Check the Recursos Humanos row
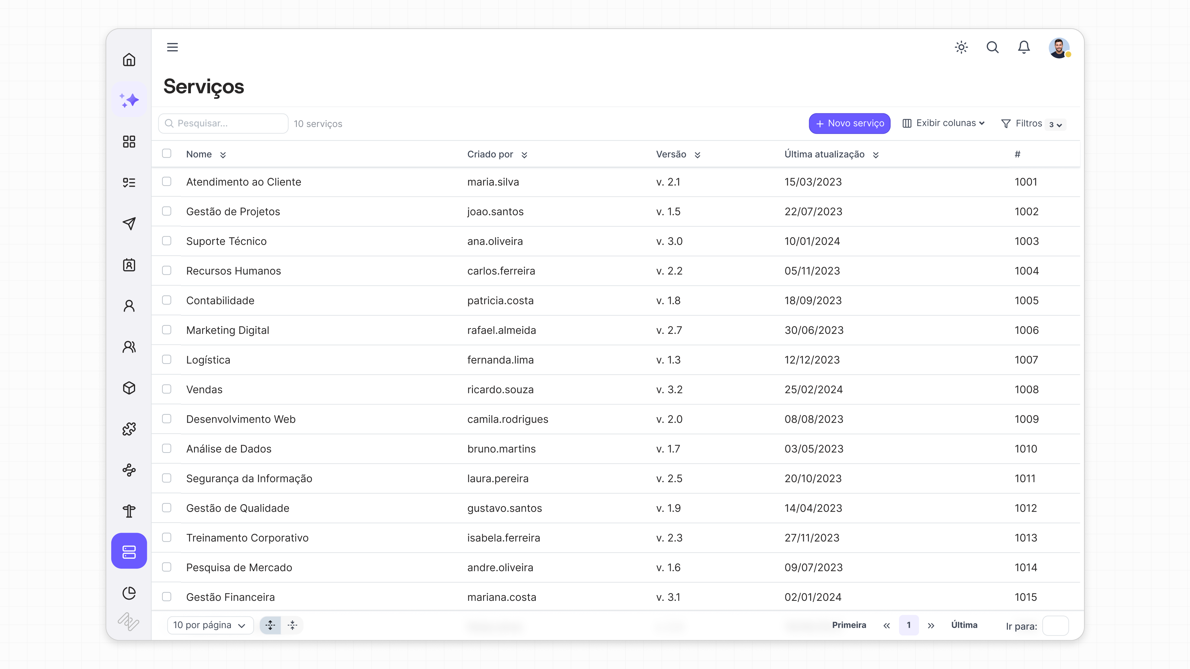Viewport: 1190px width, 669px height. pos(167,270)
